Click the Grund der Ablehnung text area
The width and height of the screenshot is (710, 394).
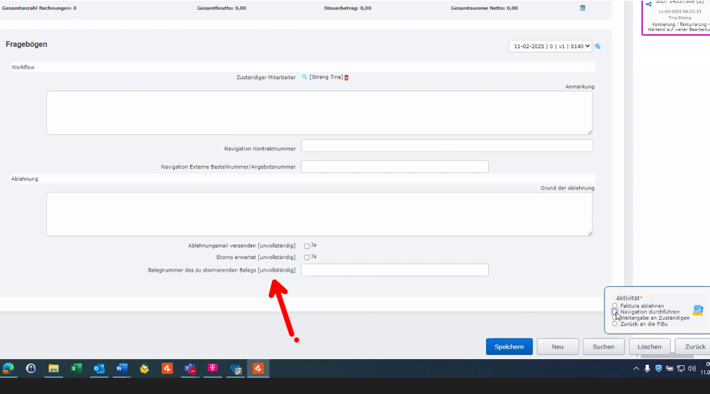[319, 214]
